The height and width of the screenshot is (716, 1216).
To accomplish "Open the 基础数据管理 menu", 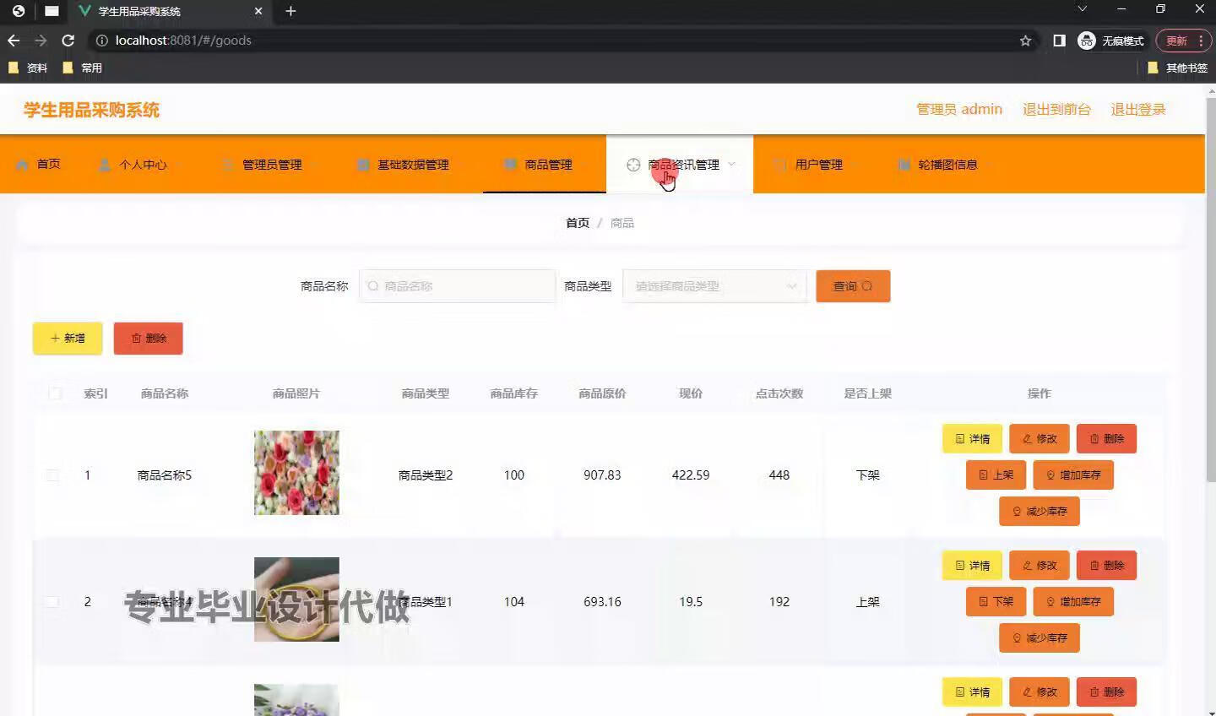I will click(410, 165).
